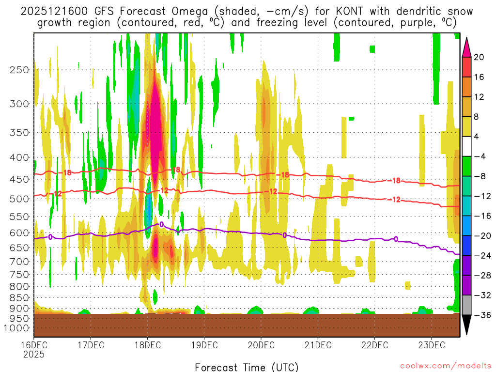This screenshot has width=496, height=372.
Task: Click the brown below-ground band in the chart
Action: coord(247,325)
